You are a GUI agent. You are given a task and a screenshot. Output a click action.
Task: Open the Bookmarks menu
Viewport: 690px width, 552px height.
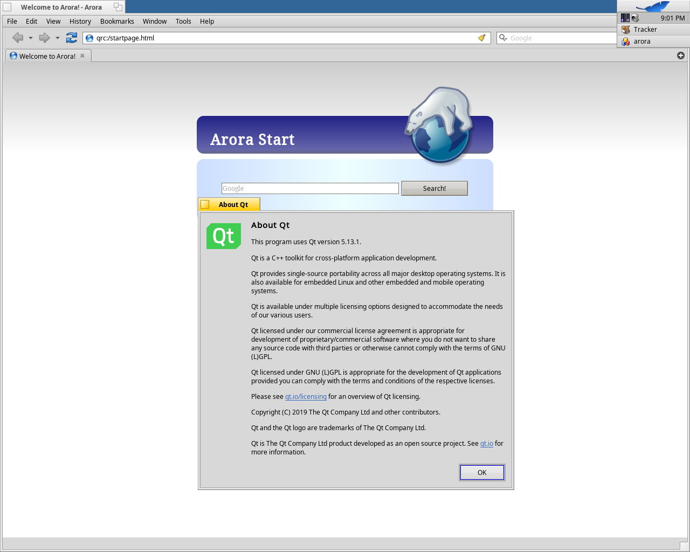(117, 22)
